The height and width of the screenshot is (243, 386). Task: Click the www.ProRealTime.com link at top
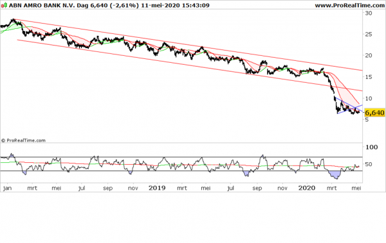pyautogui.click(x=350, y=5)
